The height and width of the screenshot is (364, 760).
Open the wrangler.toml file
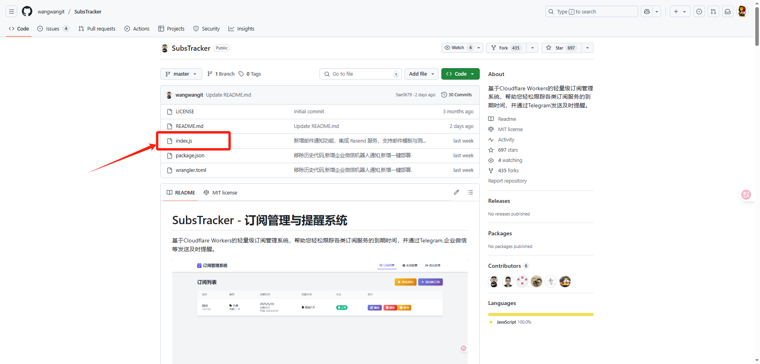(x=191, y=170)
